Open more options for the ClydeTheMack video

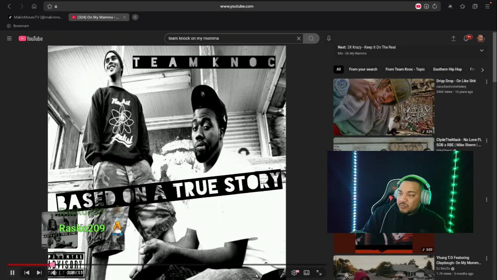tap(487, 140)
